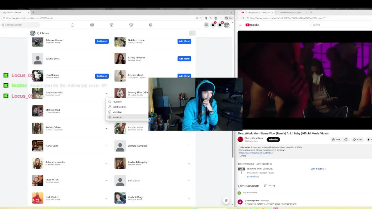Screen dimensions: 372x209
Task: Open the #SleazyFlowRemix hashtag
Action: point(271,147)
